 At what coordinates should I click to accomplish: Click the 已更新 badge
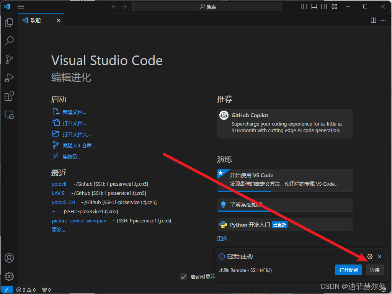point(279,225)
